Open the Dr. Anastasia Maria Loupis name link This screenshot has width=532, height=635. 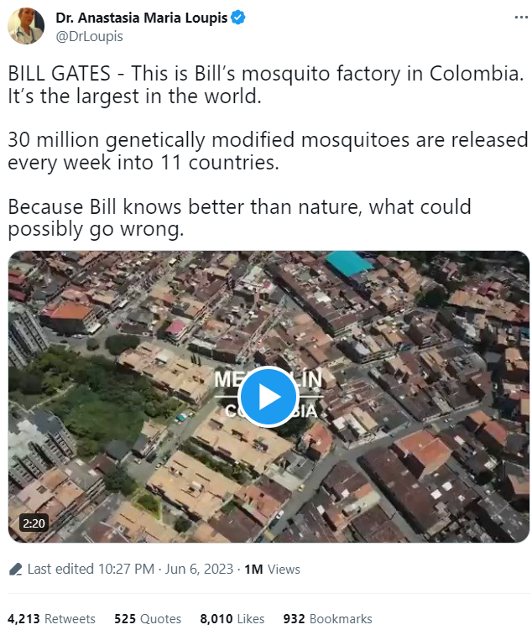(141, 18)
